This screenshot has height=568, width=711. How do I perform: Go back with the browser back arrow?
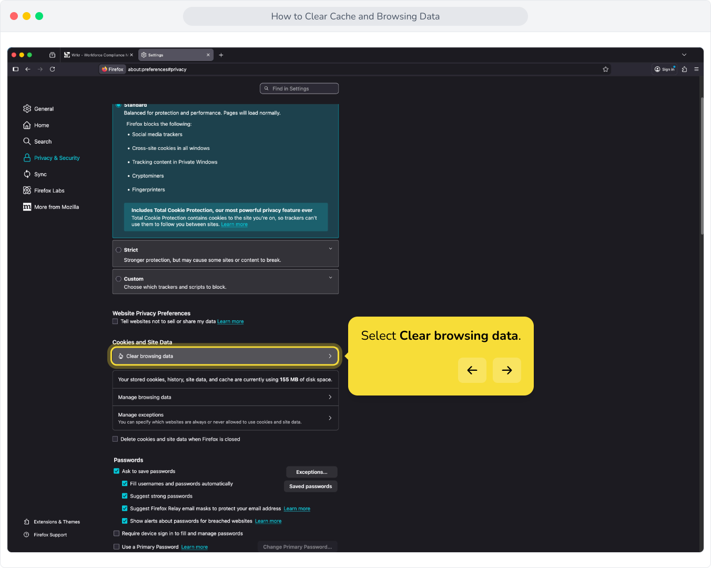28,69
